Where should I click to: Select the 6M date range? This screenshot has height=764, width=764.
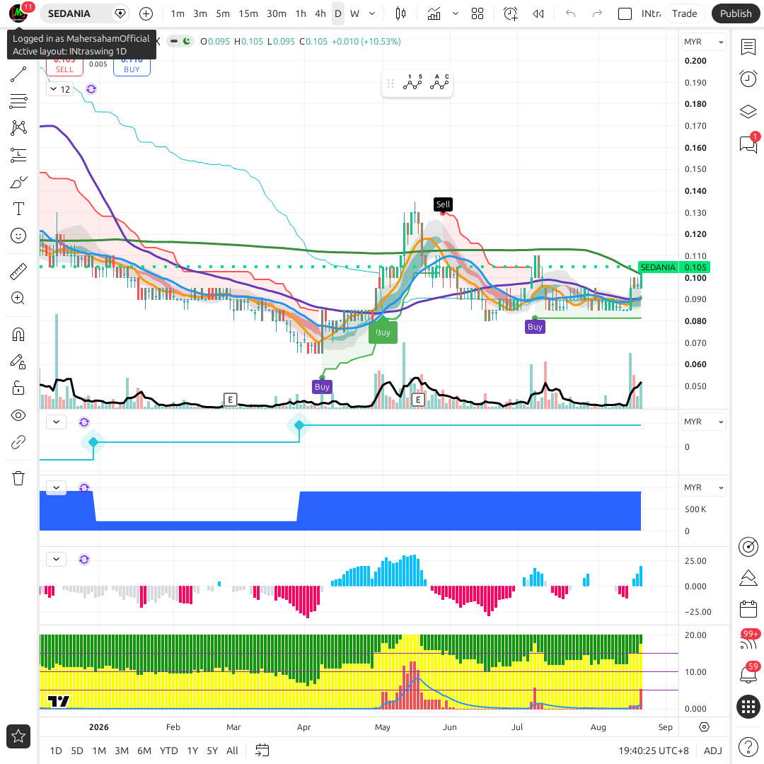(144, 751)
